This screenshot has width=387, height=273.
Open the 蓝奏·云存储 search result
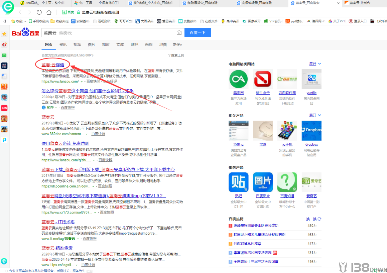click(53, 65)
